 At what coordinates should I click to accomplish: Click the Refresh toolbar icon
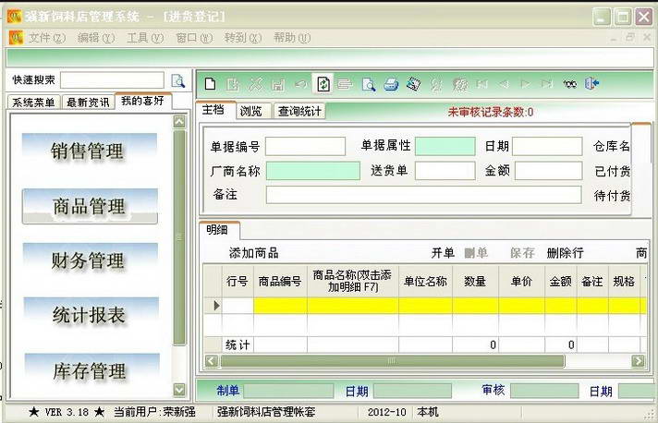click(x=323, y=84)
